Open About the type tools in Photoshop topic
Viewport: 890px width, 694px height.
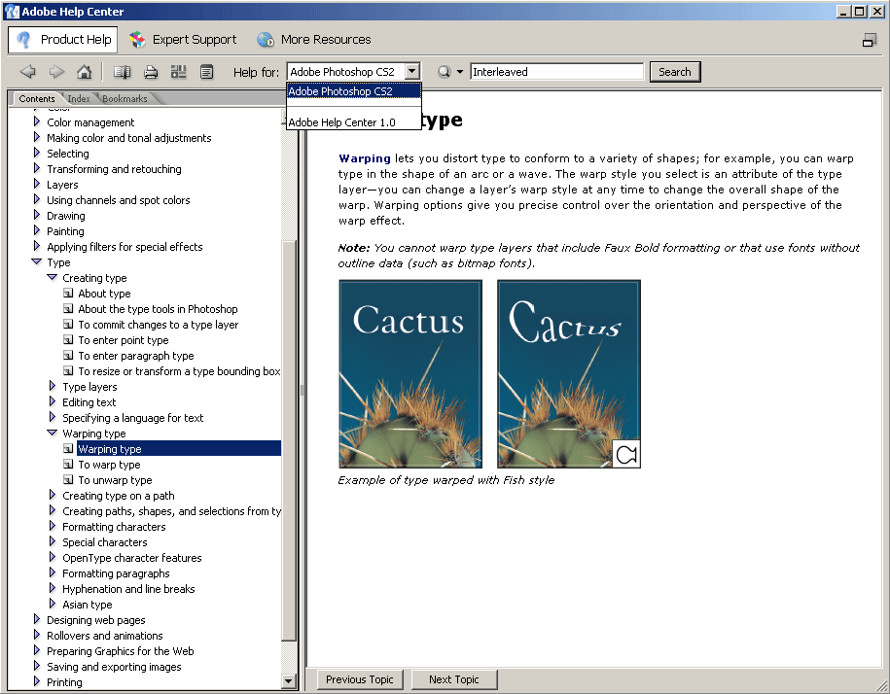pyautogui.click(x=158, y=309)
